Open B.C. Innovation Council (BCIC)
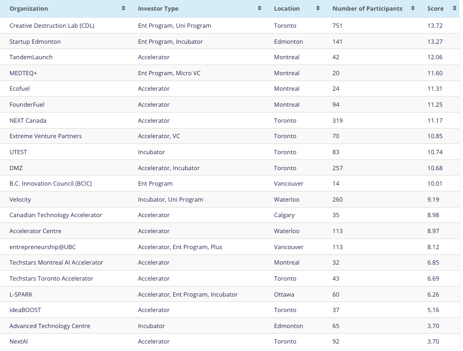 (51, 184)
